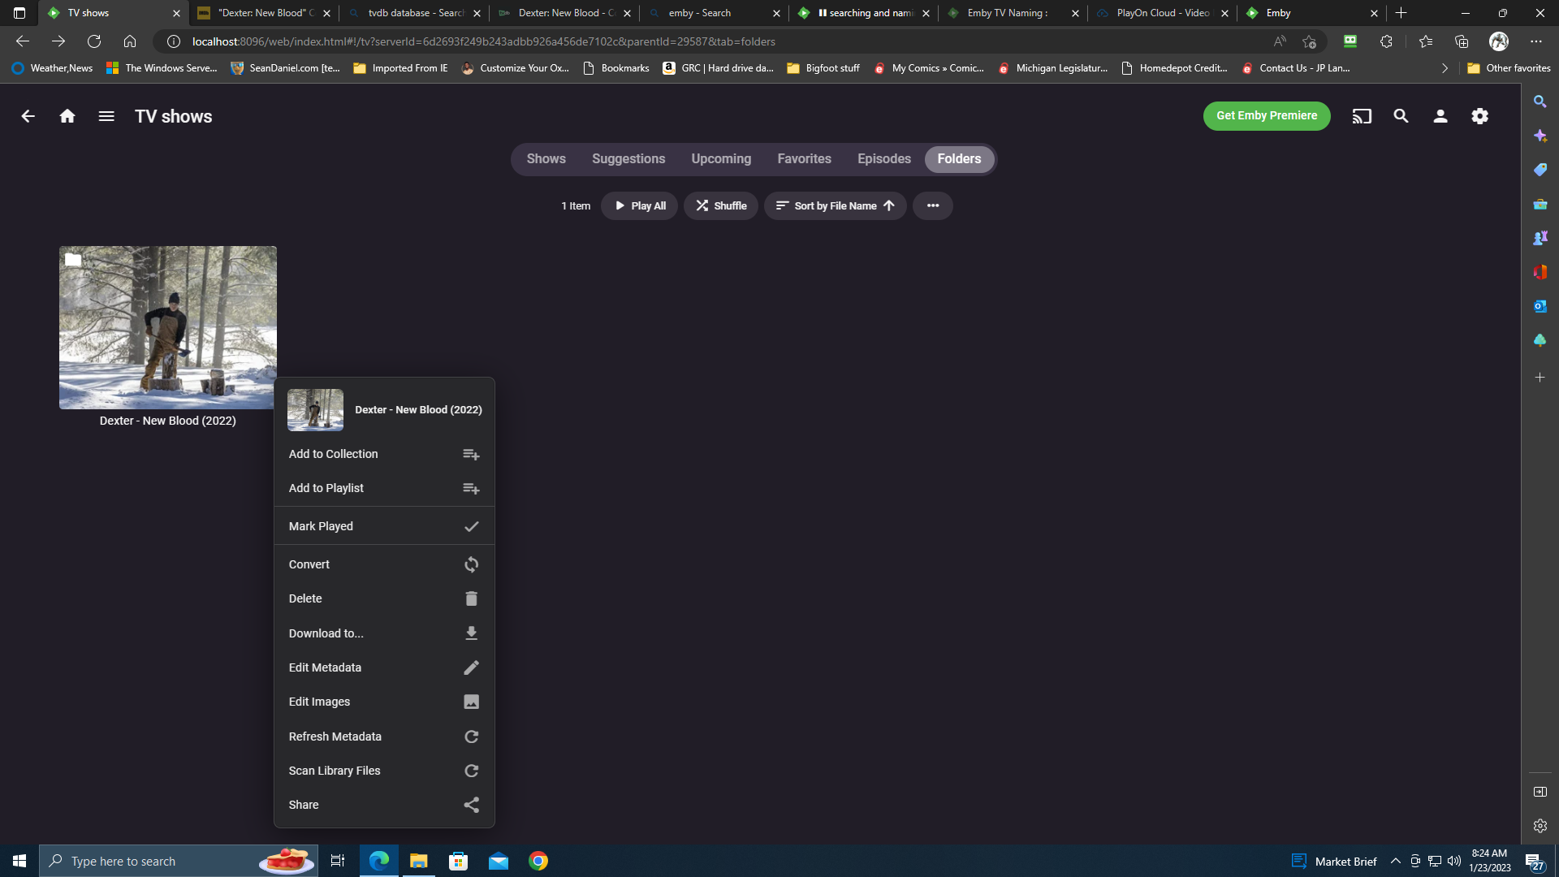This screenshot has height=877, width=1559.
Task: Click the Shuffle button
Action: click(721, 205)
